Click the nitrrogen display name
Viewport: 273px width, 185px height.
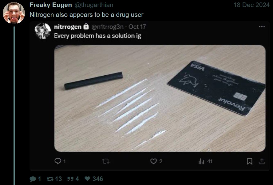[x=68, y=27]
